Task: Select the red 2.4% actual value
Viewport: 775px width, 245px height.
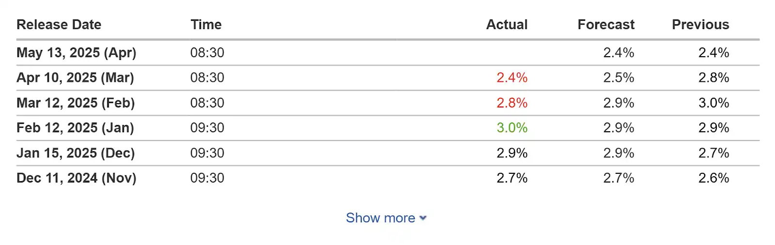Action: 511,78
